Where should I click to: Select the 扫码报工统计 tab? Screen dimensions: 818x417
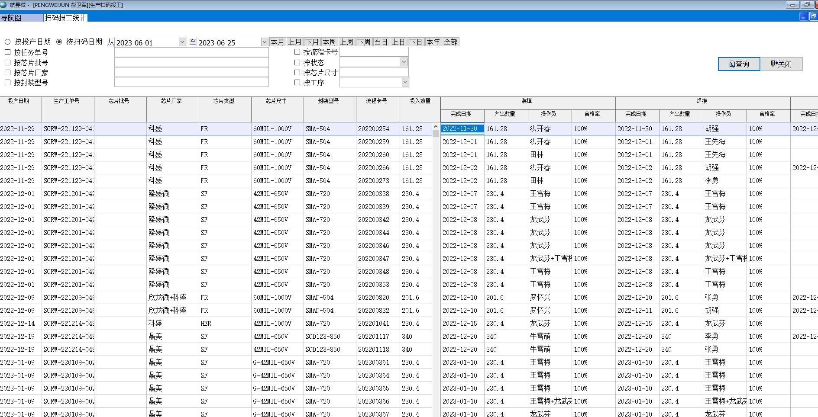tap(65, 18)
